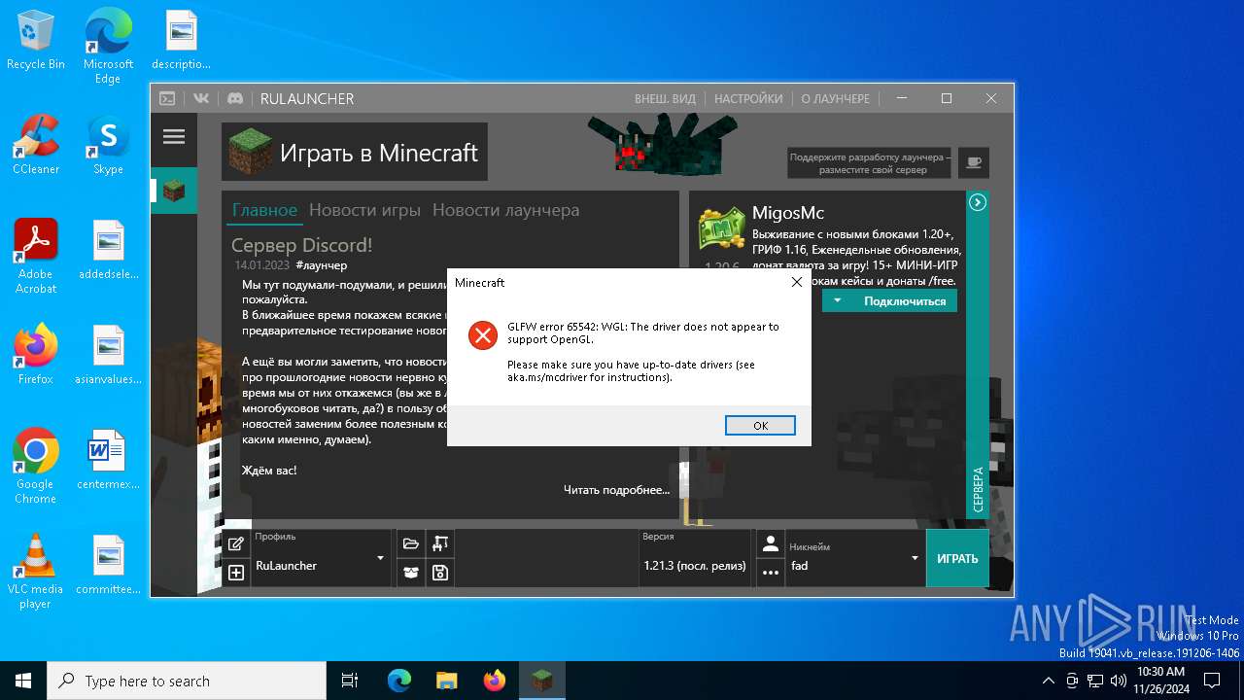Open the notification center icon
Viewport: 1244px width, 700px height.
[1211, 681]
